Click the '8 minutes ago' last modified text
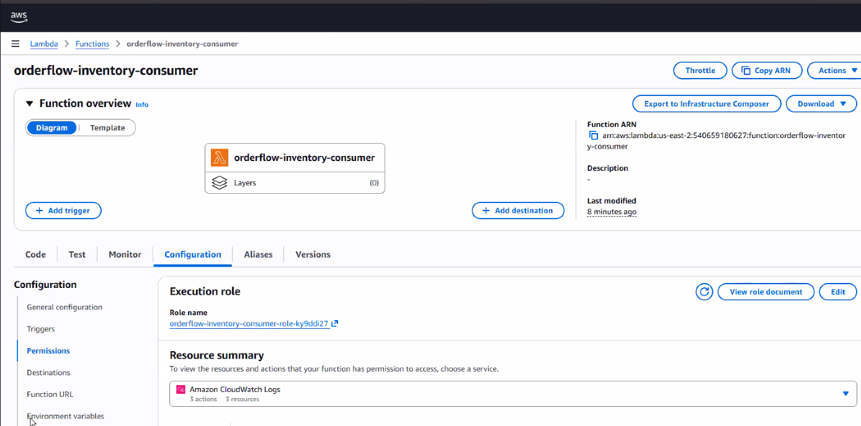The image size is (861, 426). point(612,212)
